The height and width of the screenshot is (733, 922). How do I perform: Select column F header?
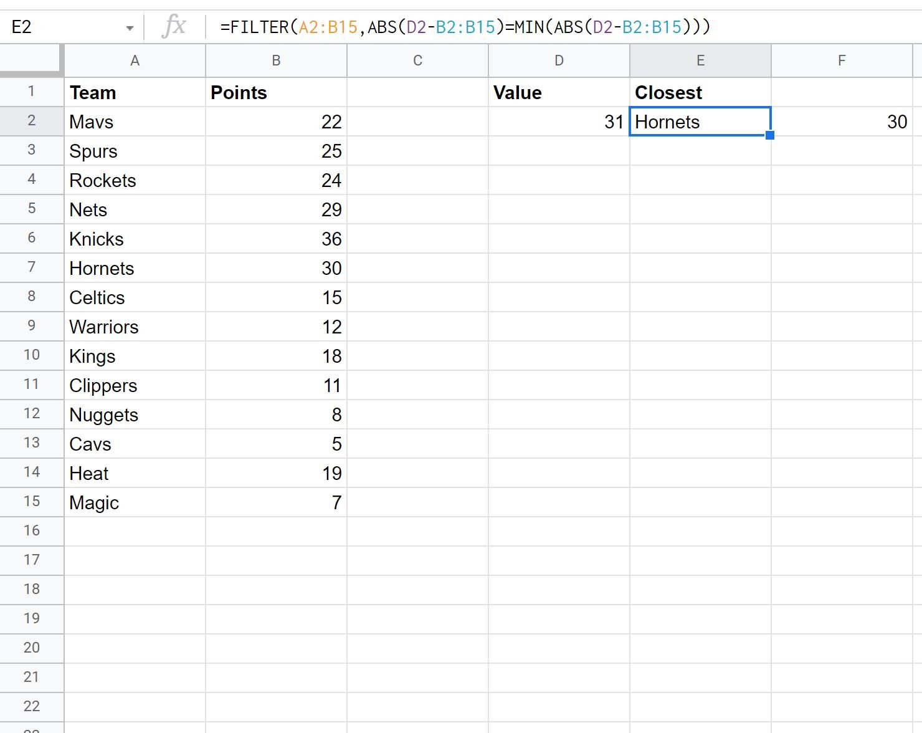(x=842, y=60)
